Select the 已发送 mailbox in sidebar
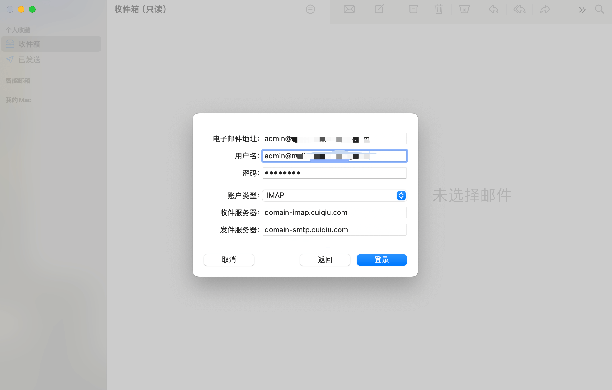Viewport: 612px width, 390px height. point(51,59)
